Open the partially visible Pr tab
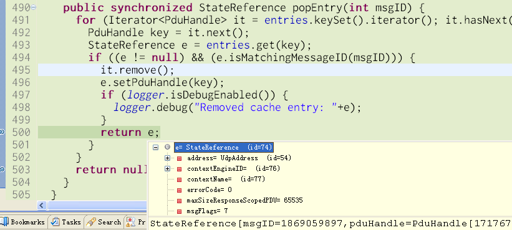 click(136, 222)
